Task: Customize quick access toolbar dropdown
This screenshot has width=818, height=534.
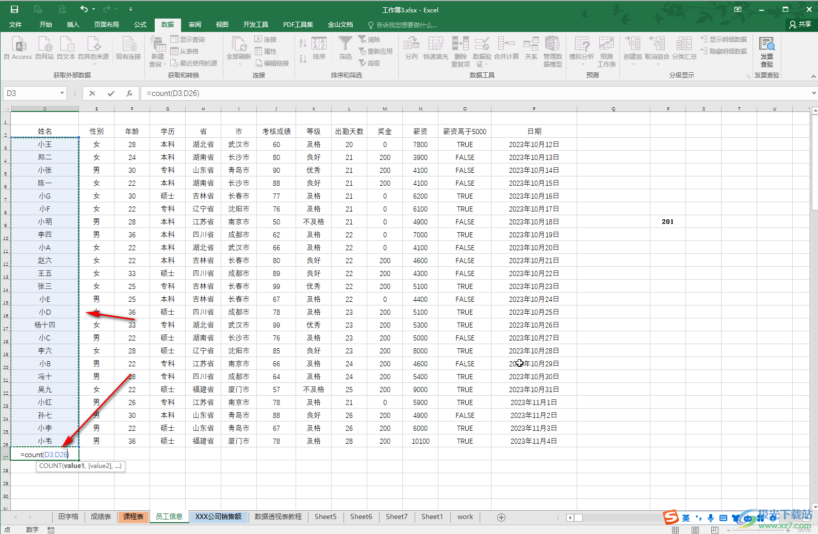Action: click(x=130, y=9)
